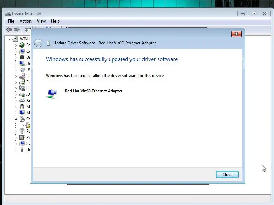Close the Update Driver dialog with red X
Viewport: 274px width, 205px height.
tap(236, 34)
